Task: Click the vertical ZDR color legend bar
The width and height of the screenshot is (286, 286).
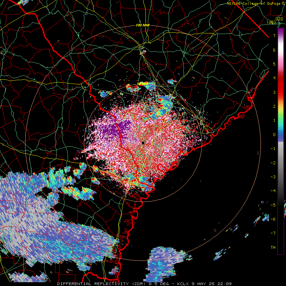Action: (281, 141)
